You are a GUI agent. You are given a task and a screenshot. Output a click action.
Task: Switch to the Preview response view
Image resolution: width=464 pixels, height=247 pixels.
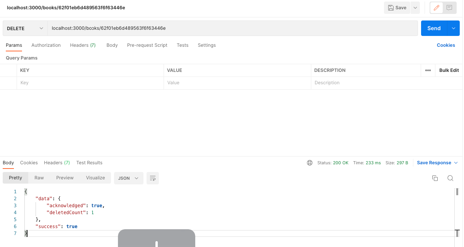(65, 178)
